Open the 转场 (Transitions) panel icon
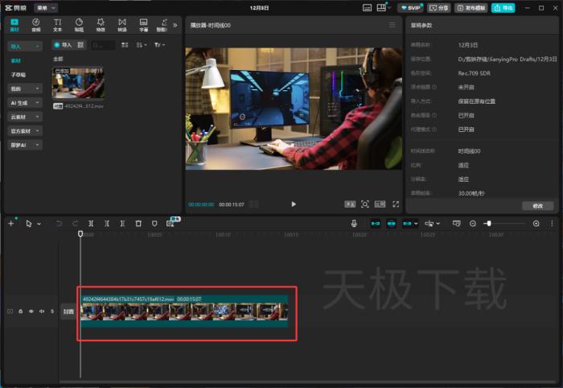The width and height of the screenshot is (563, 388). [122, 24]
